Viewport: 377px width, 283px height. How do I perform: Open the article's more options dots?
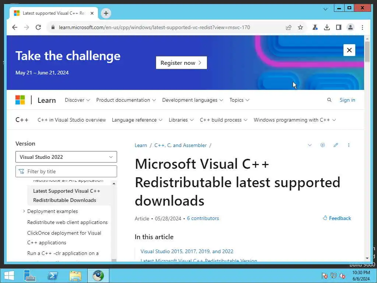click(x=349, y=145)
